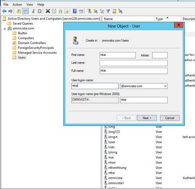Click the Add to group toolbar icon
Image resolution: width=195 pixels, height=189 pixels.
120,11
